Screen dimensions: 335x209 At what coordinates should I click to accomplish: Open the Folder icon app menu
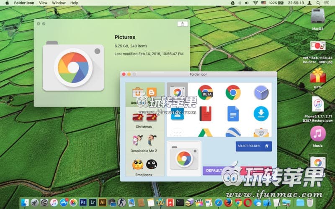tap(24, 3)
